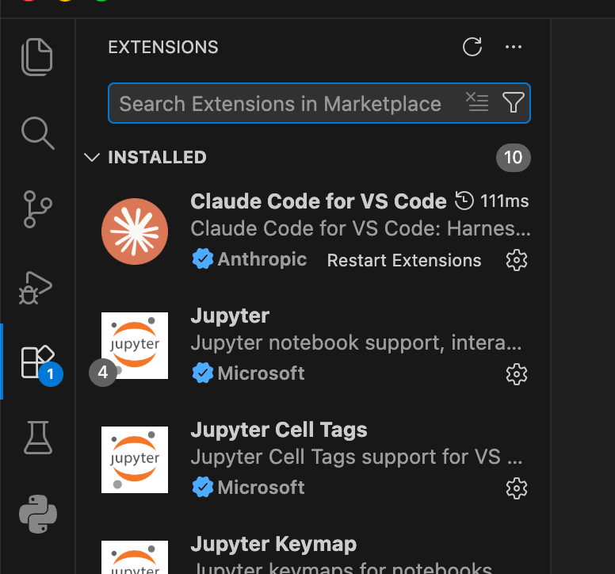Open the Jupyter Cell Tags title

(279, 430)
